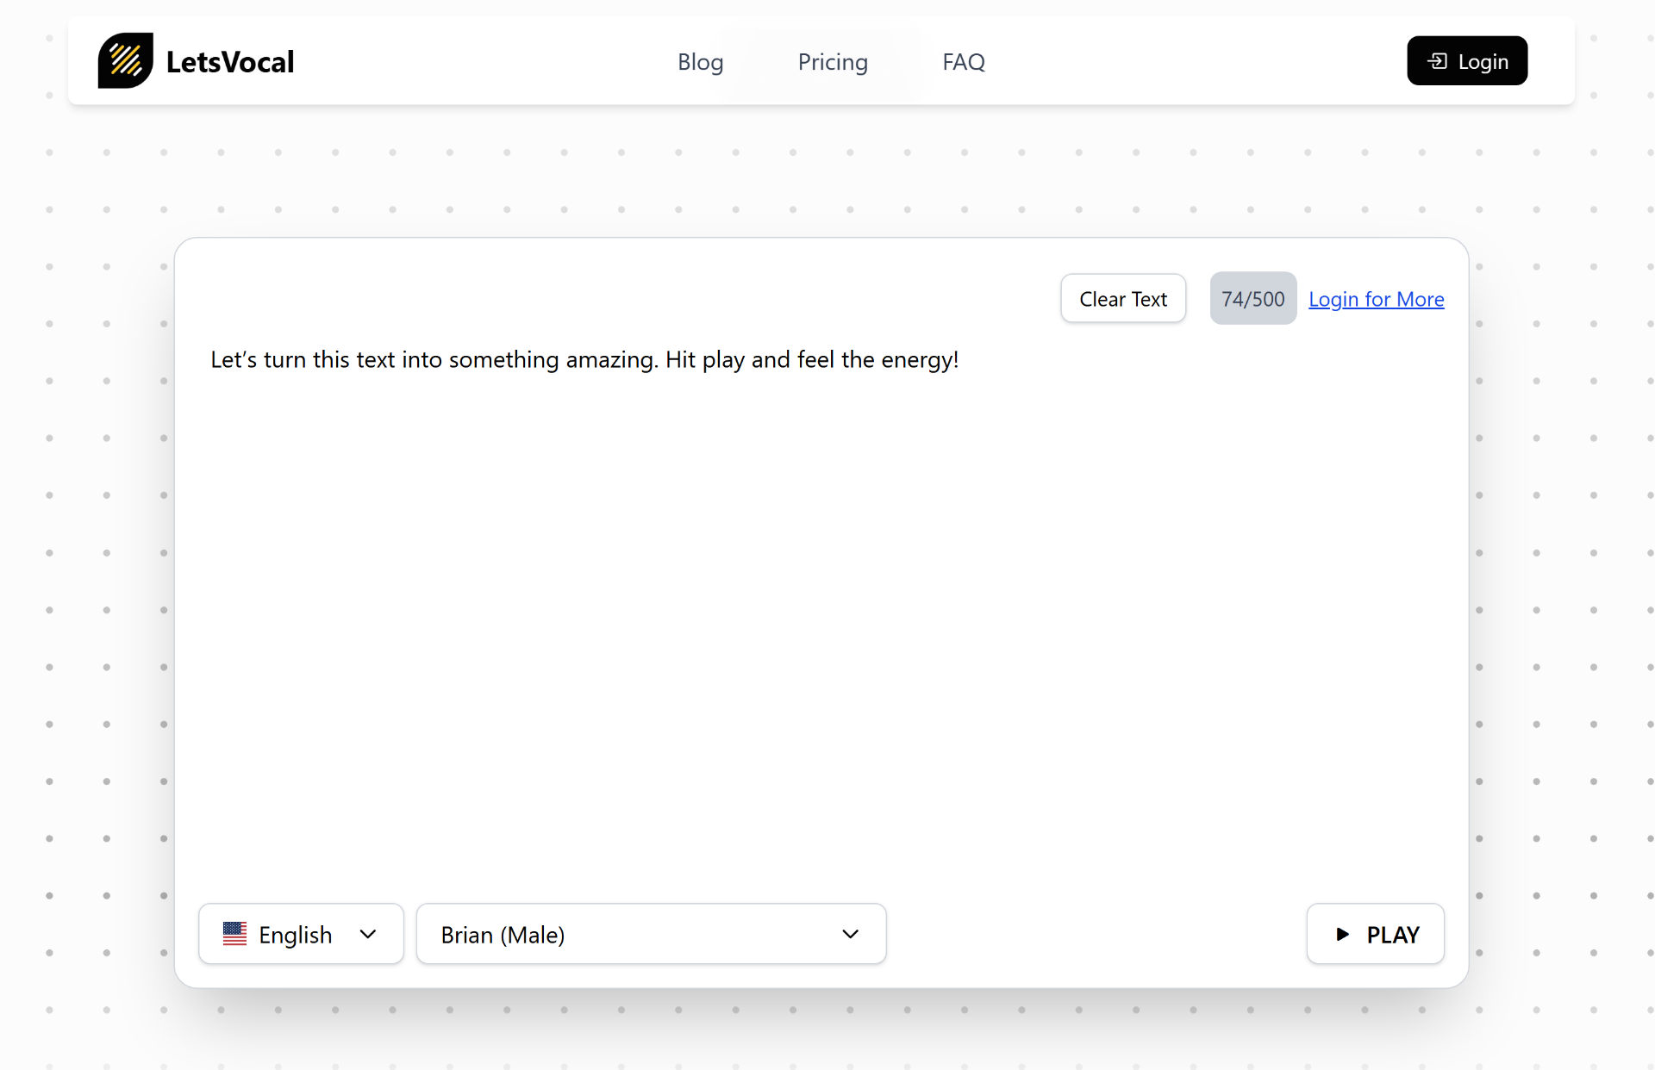Click the play triangle icon
Viewport: 1655px width, 1070px height.
click(1342, 935)
